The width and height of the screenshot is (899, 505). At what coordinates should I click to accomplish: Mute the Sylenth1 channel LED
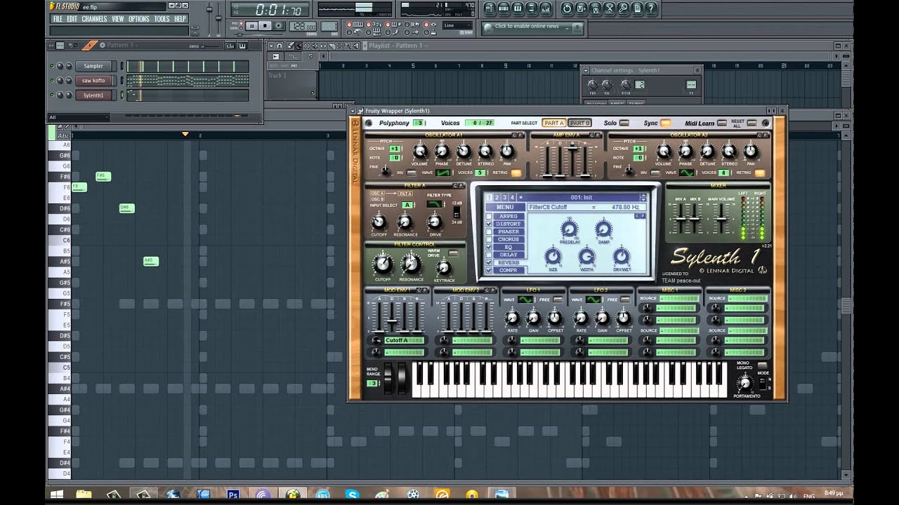pos(52,95)
